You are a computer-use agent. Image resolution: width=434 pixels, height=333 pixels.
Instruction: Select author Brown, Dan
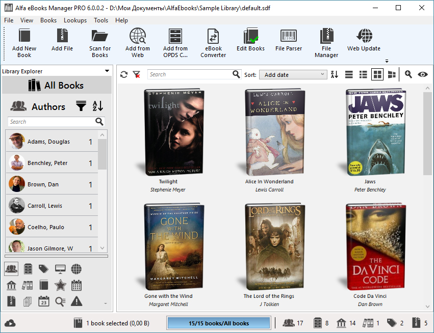click(x=52, y=184)
